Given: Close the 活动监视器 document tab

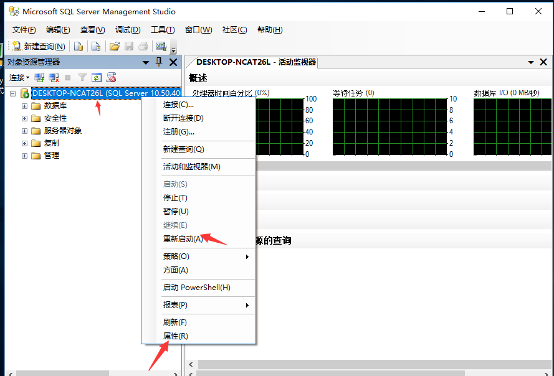Looking at the screenshot, I should (543, 62).
